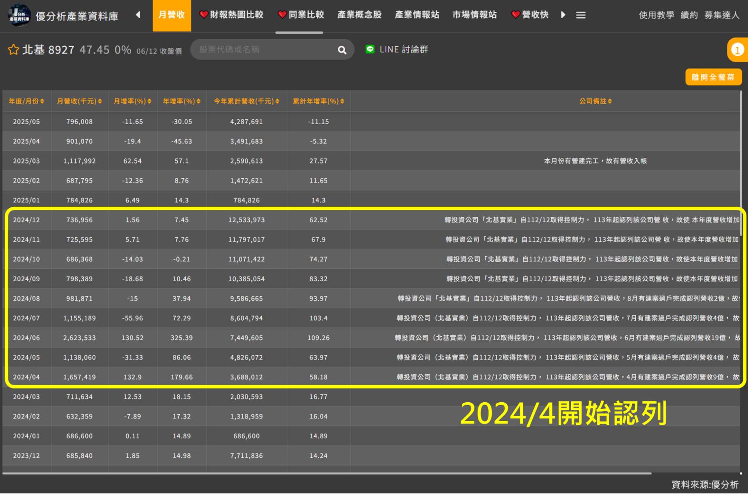The height and width of the screenshot is (496, 748).
Task: Click the 2025/05 row date cell
Action: pyautogui.click(x=26, y=122)
